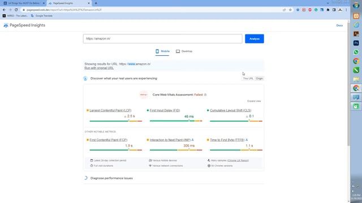Open Interaction to Next Paint (INP) link
This screenshot has height=203, width=362.
tap(170, 140)
